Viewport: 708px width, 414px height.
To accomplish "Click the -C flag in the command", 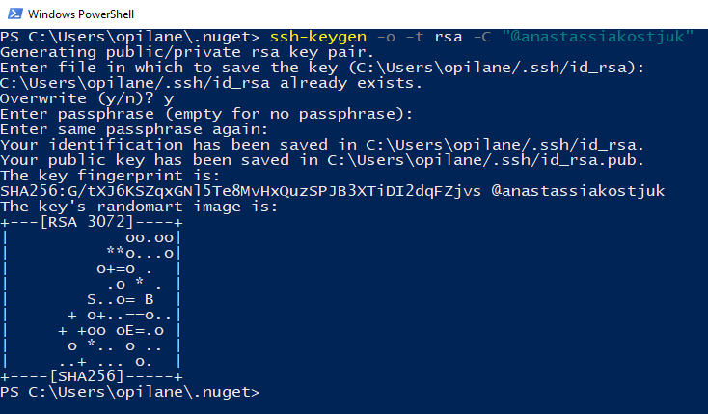I will (482, 37).
